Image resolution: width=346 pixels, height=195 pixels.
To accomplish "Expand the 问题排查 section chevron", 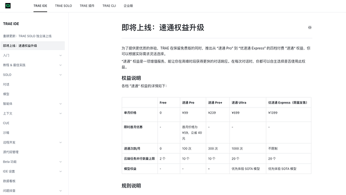I will point(61,191).
